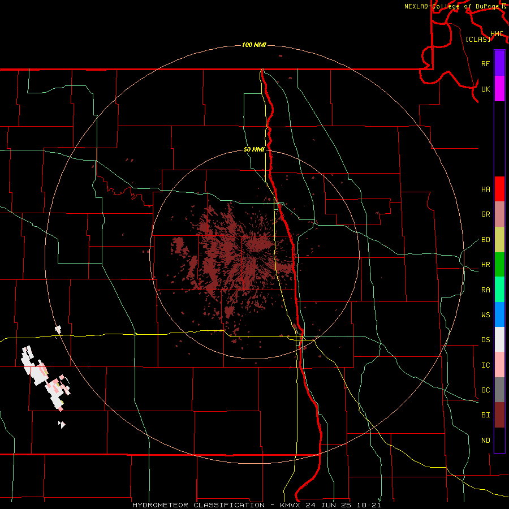Click the UK legend label
Screen dimensions: 509x509
(485, 89)
